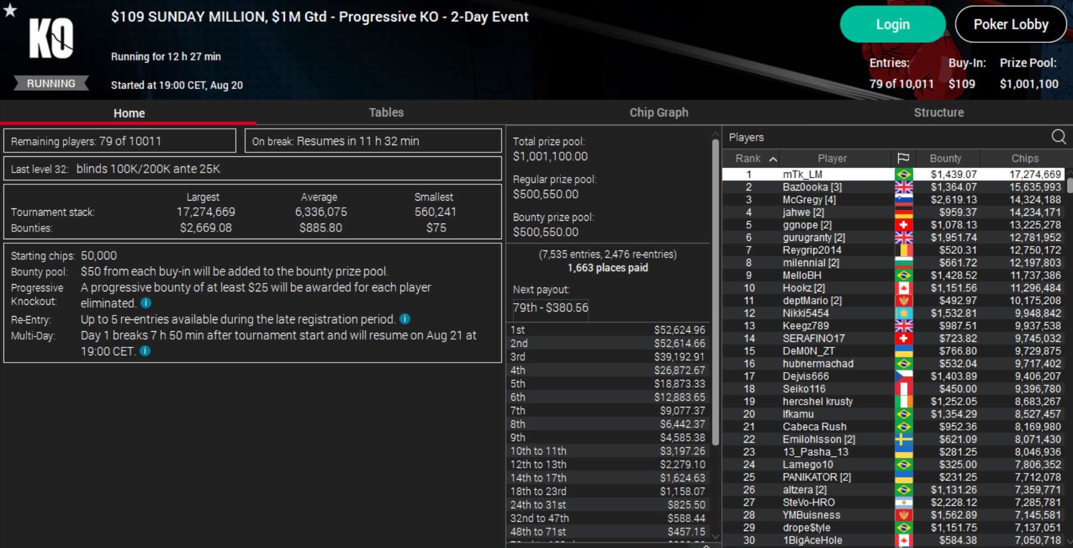
Task: Select player row hubnermachad
Action: [894, 364]
